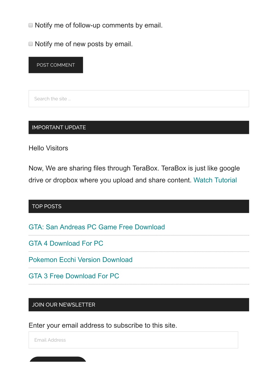Viewport: 270px width, 382px height.
Task: Click the 'Enter your email address to subscribe' prompt
Action: tap(103, 326)
